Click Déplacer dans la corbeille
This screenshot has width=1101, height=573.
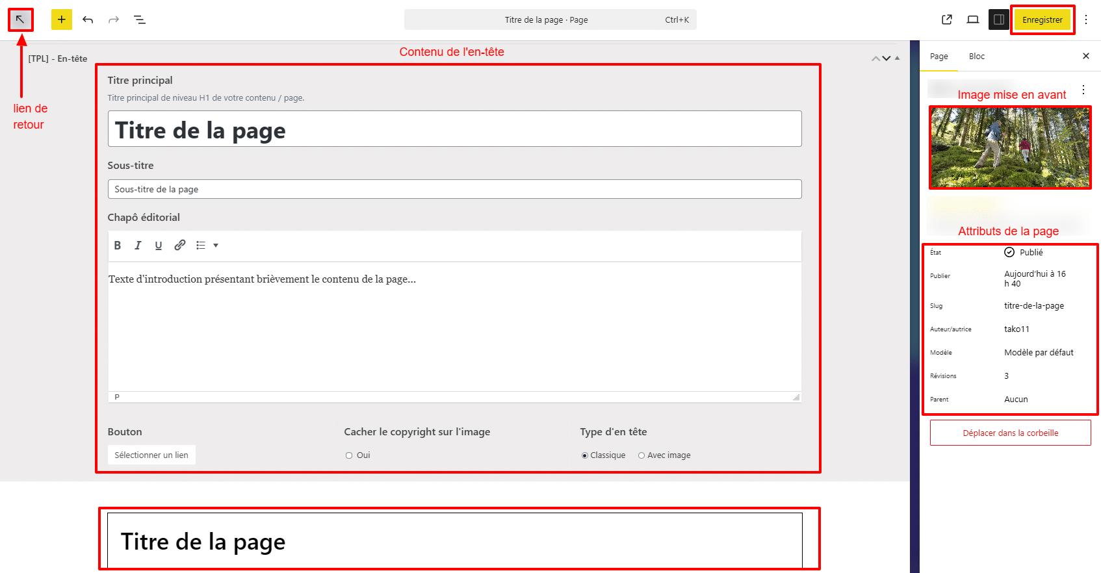coord(1010,433)
